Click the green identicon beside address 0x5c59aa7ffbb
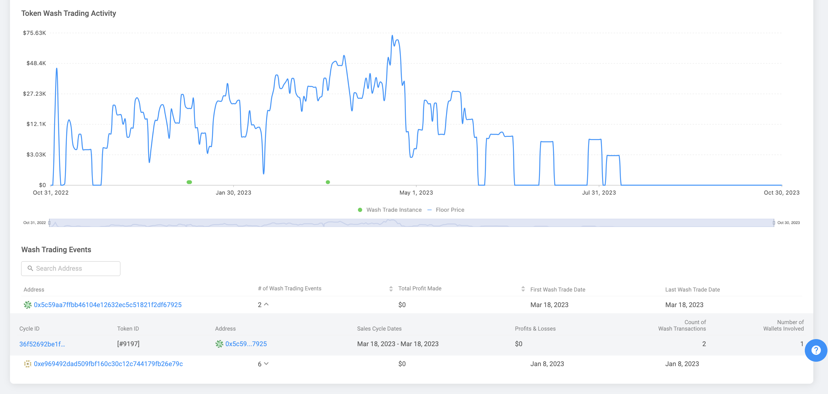This screenshot has width=828, height=394. (x=27, y=305)
